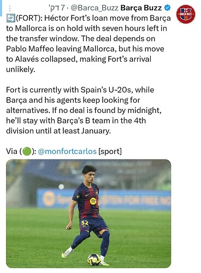Open the @Barca_Buzz handle link

click(x=94, y=8)
